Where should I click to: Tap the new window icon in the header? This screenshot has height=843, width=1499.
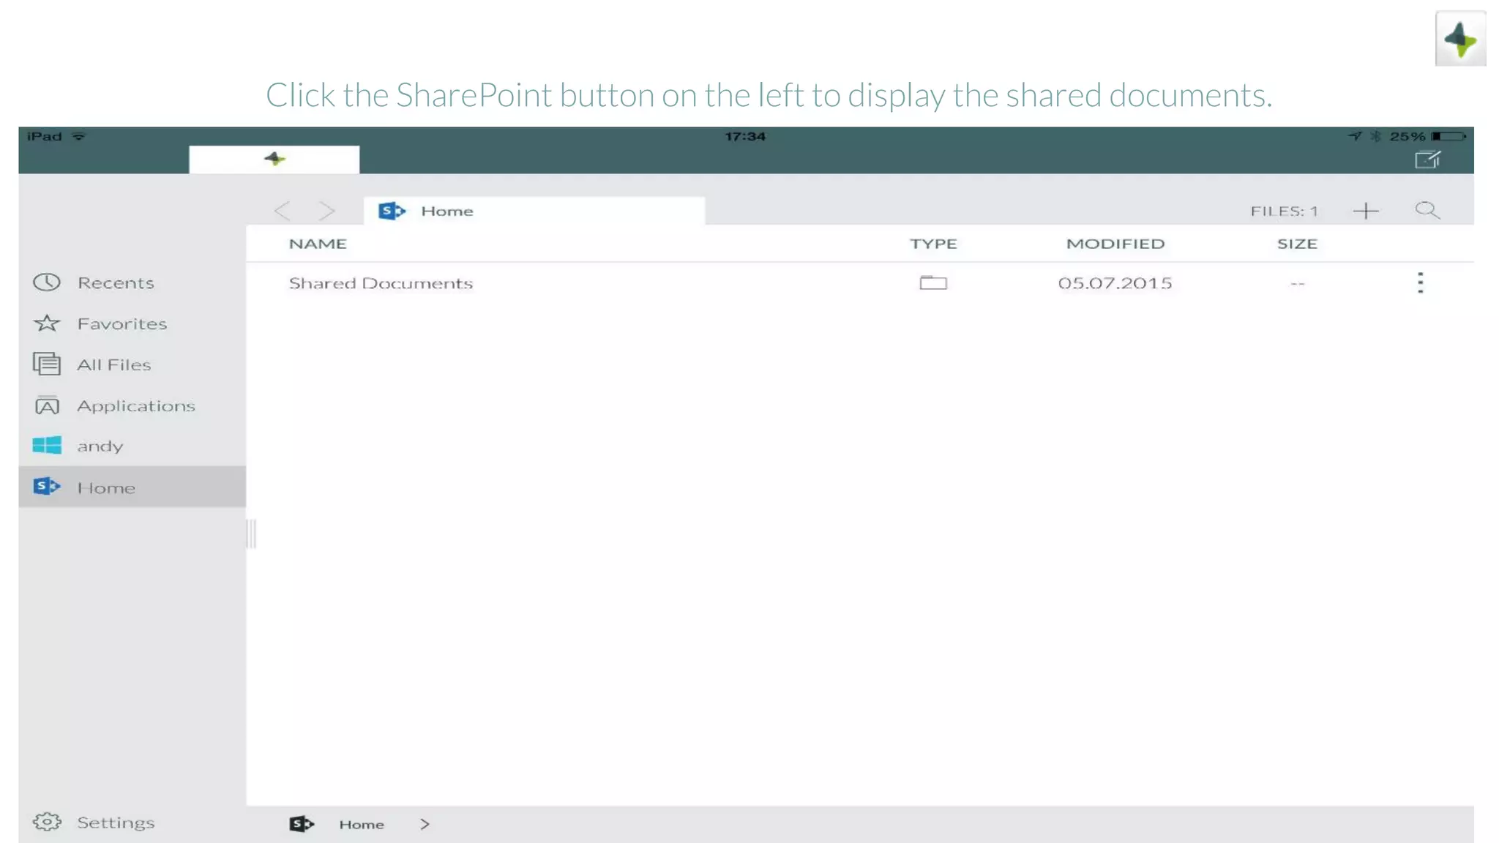pos(1427,159)
